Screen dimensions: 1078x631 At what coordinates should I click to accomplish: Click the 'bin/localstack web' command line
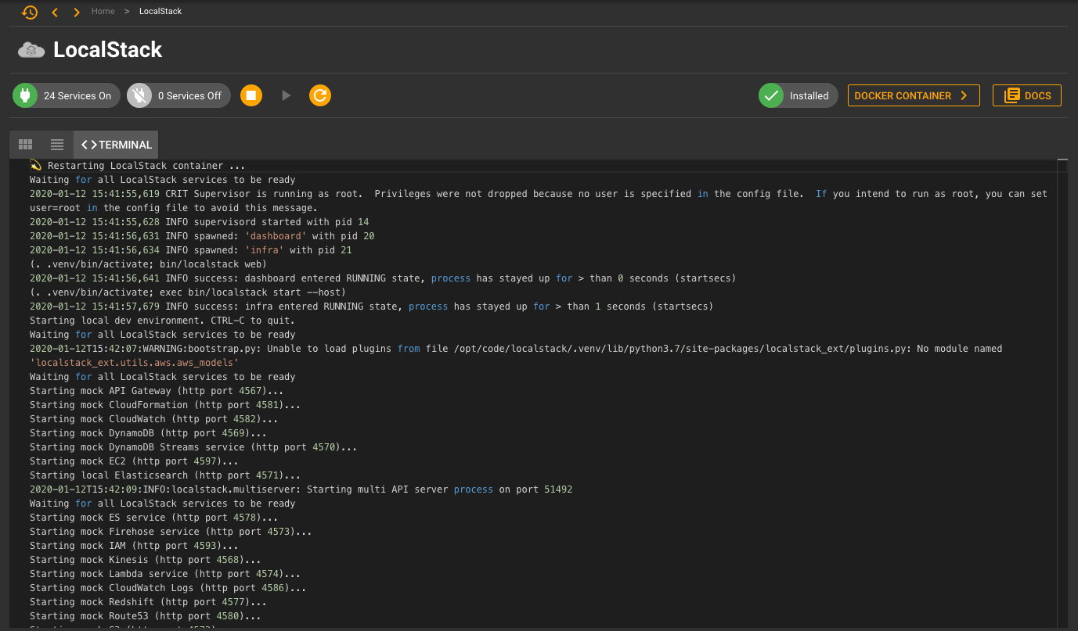click(x=148, y=264)
